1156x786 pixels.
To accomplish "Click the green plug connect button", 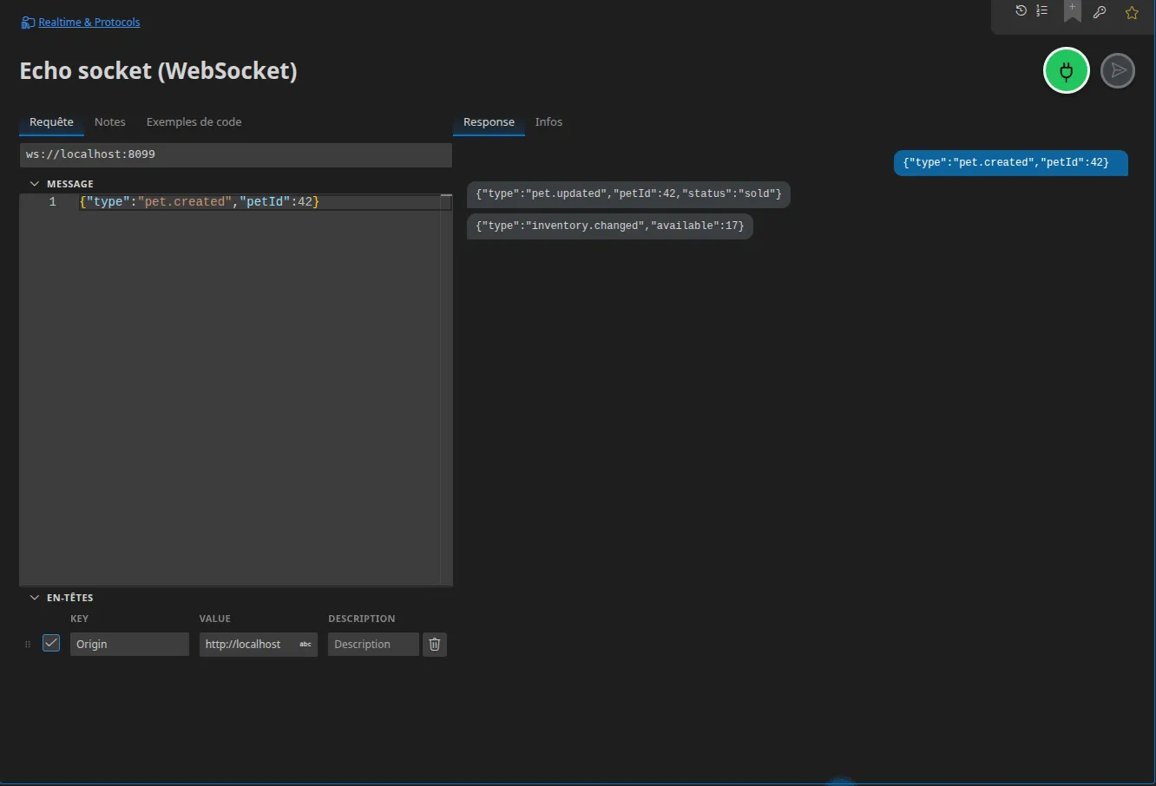I will click(x=1066, y=71).
